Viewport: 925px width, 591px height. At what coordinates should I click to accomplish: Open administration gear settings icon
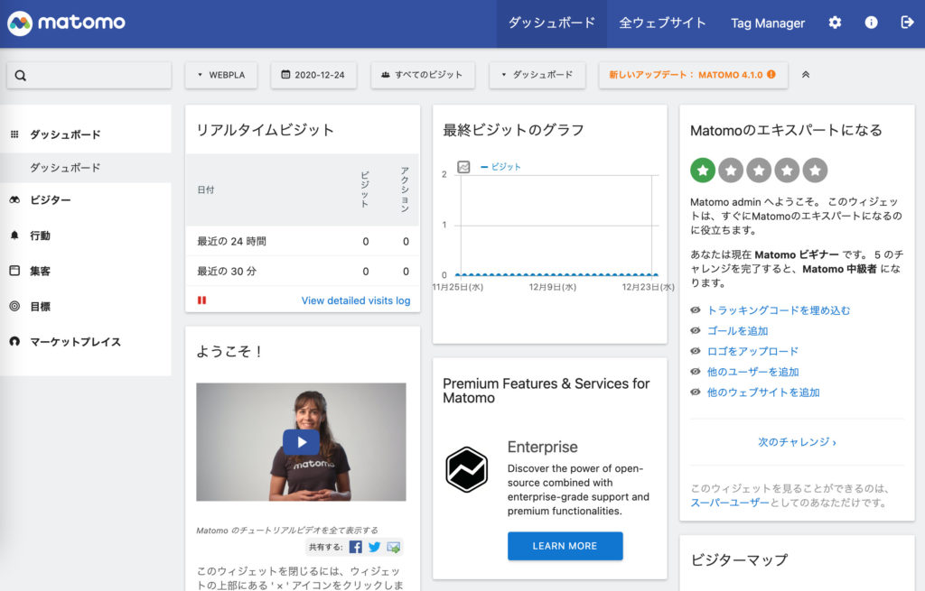pos(835,23)
